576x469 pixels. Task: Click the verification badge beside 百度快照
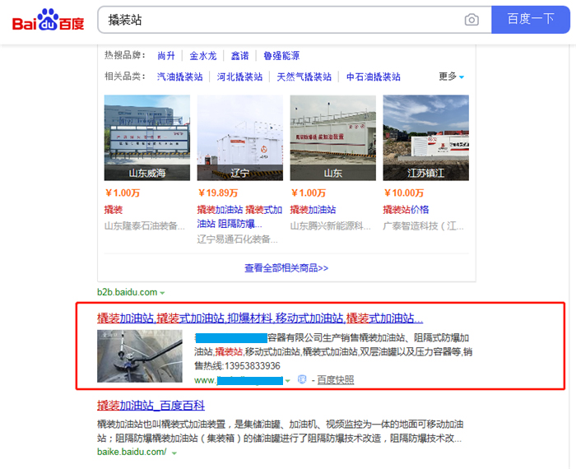click(302, 380)
